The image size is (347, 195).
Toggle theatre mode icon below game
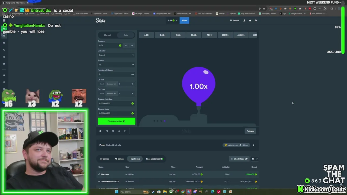(107, 131)
